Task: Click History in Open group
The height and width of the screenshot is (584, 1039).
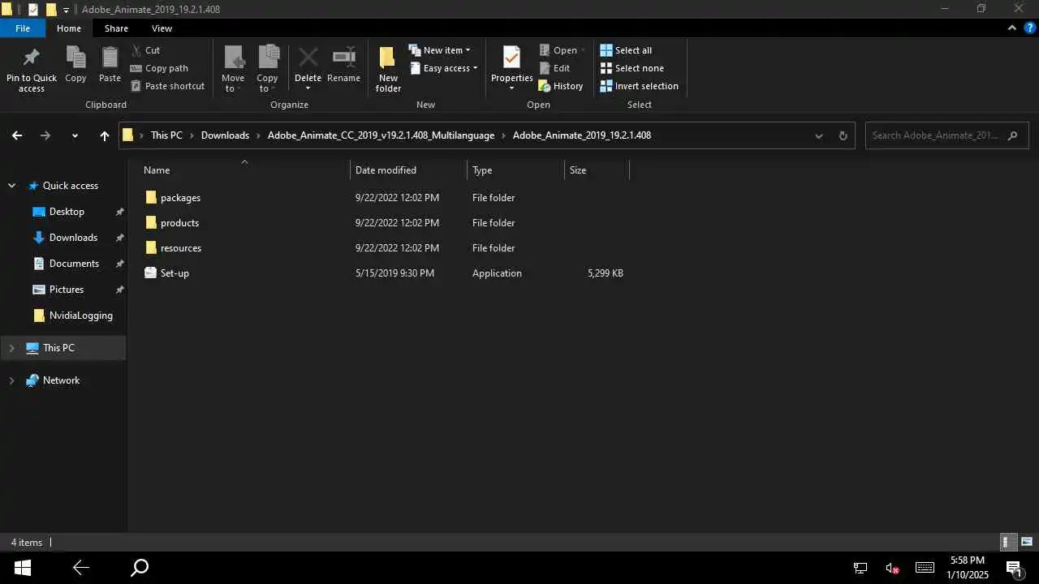Action: pos(561,86)
